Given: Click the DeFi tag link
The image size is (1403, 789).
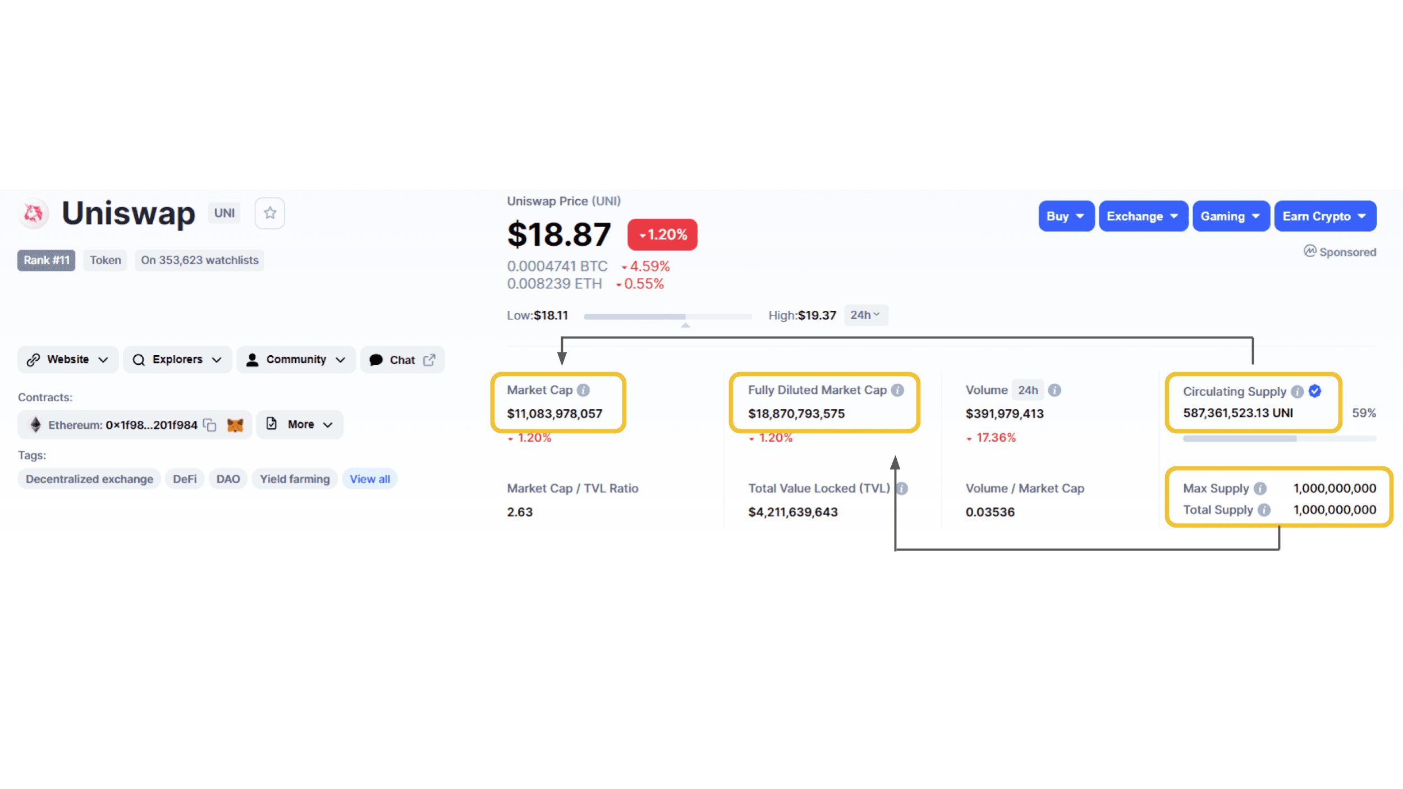Looking at the screenshot, I should click(x=184, y=479).
